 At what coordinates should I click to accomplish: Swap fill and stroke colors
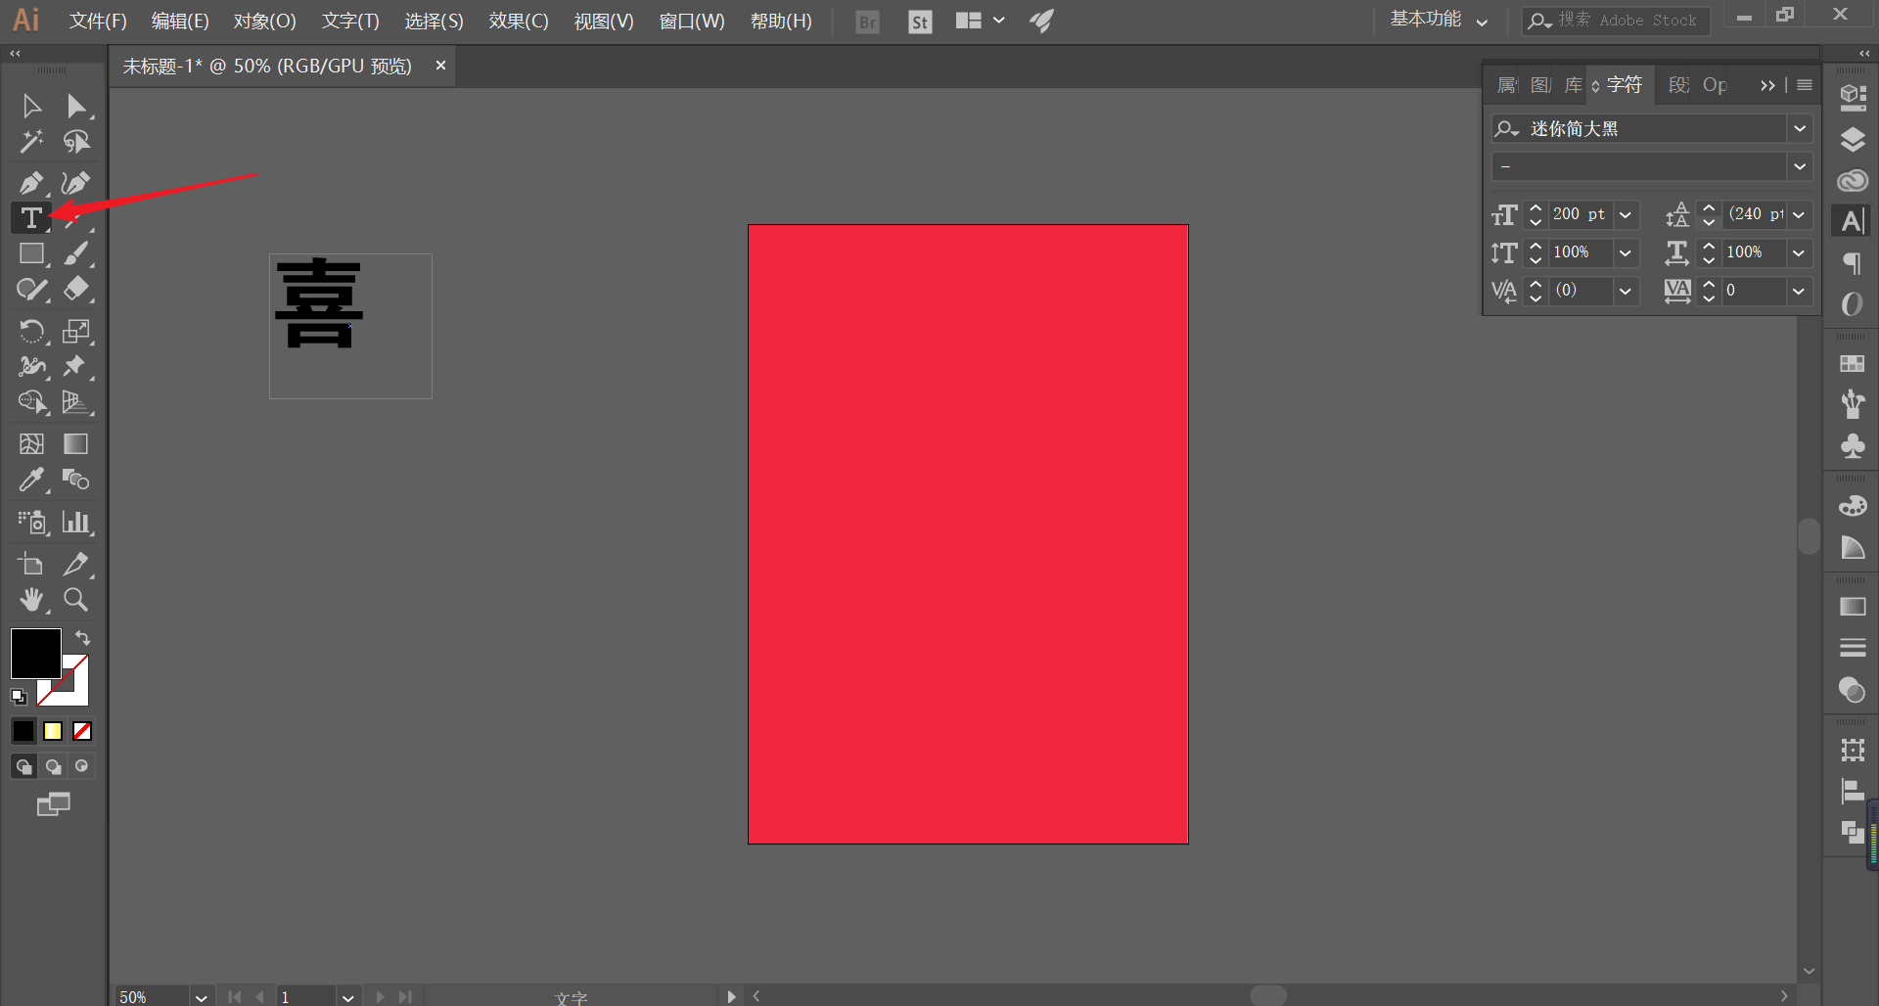[x=83, y=638]
